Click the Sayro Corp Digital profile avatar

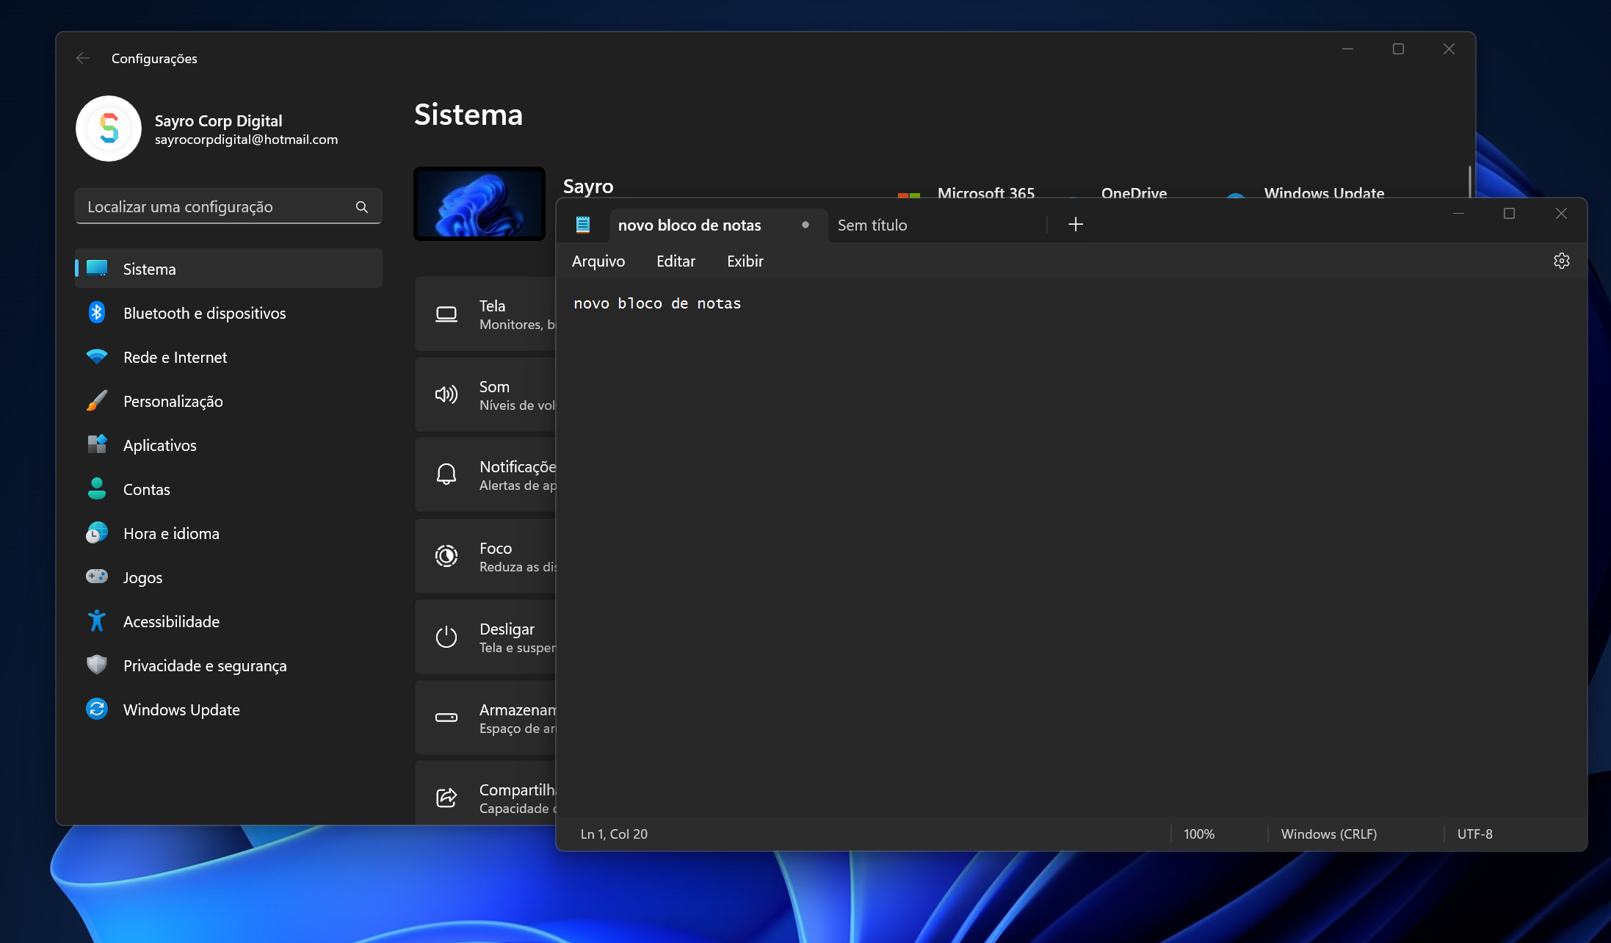(x=109, y=129)
